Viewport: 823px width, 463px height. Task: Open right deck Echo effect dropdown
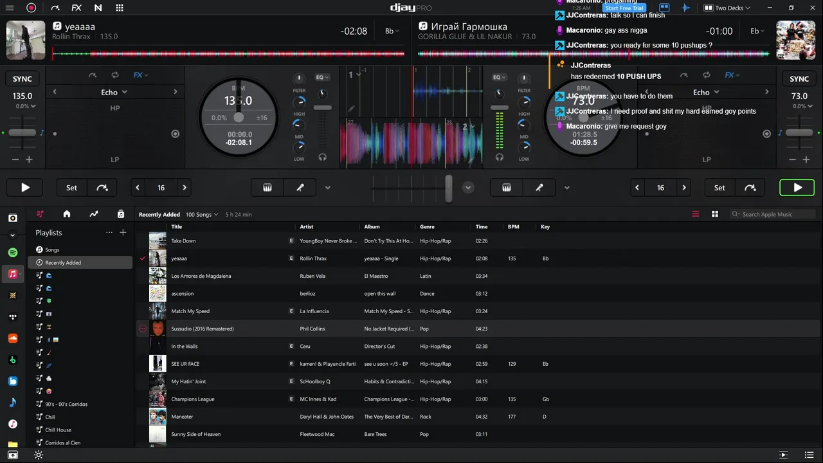coord(706,92)
